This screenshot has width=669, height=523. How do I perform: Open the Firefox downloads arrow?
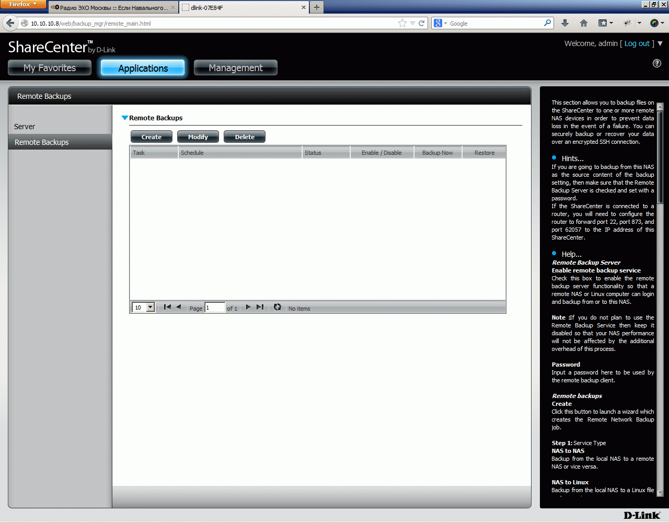pos(565,23)
